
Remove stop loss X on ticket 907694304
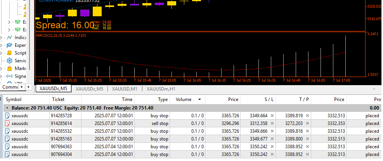tap(272, 154)
